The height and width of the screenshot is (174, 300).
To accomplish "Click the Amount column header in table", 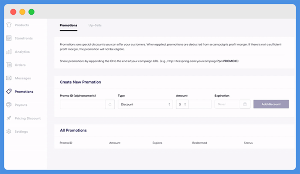I will pyautogui.click(x=115, y=143).
